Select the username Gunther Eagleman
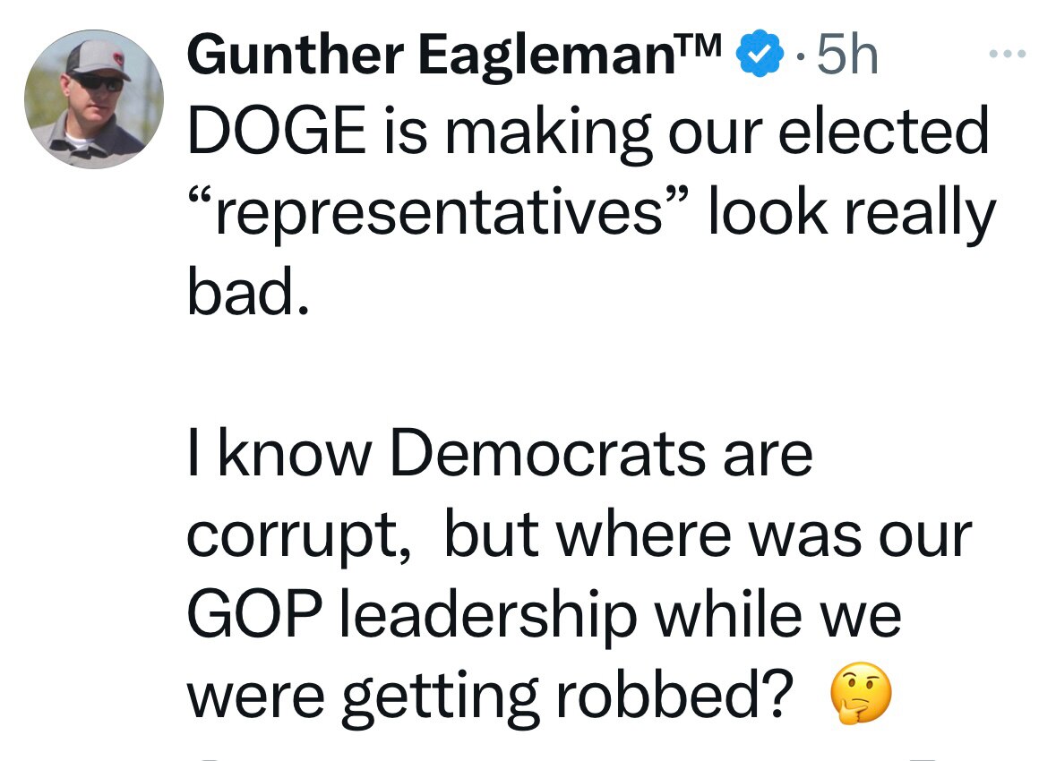The image size is (1056, 761). point(439,56)
